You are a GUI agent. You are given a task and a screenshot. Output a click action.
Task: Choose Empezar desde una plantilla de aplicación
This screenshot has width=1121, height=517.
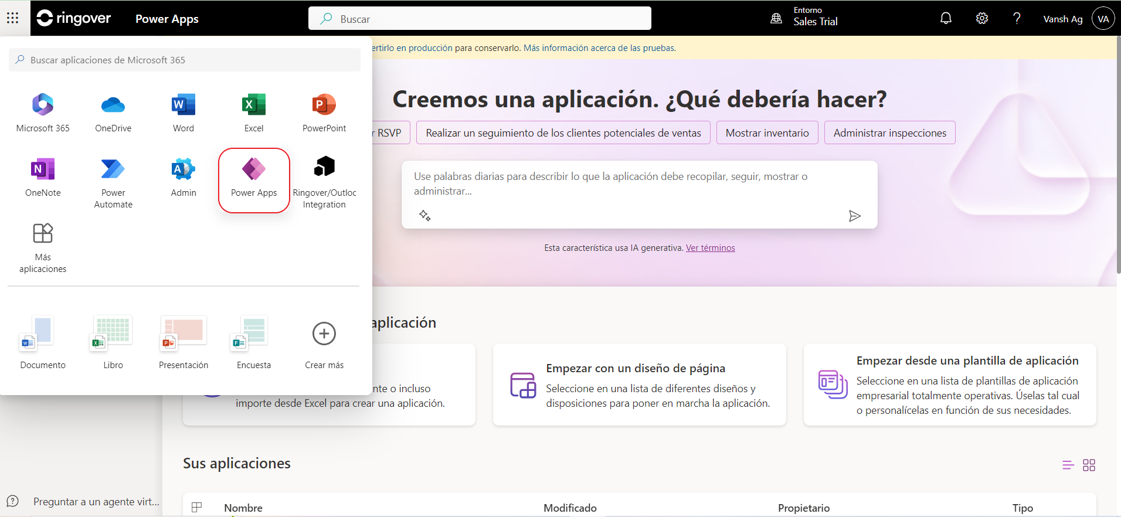click(950, 385)
